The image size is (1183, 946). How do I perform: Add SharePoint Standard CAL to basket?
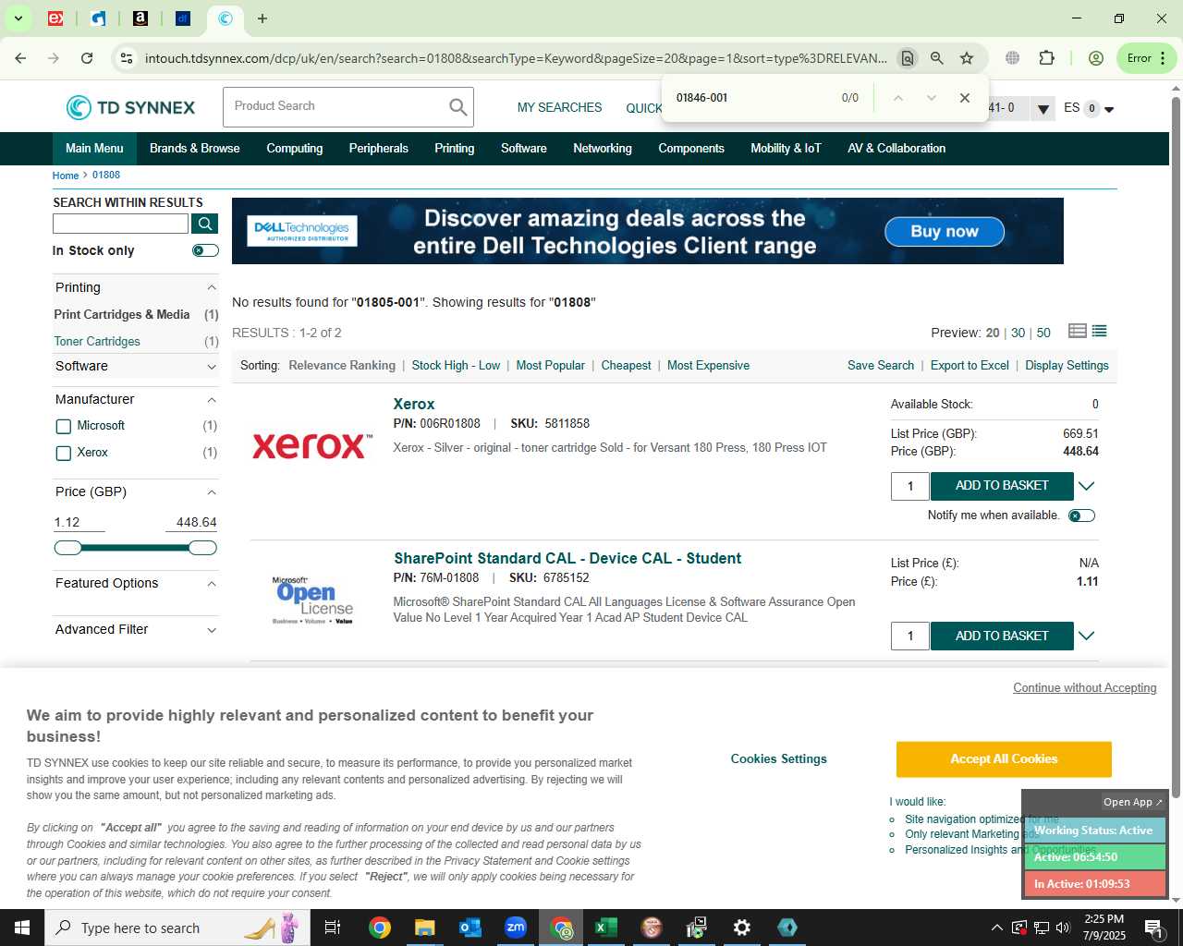(x=1002, y=636)
